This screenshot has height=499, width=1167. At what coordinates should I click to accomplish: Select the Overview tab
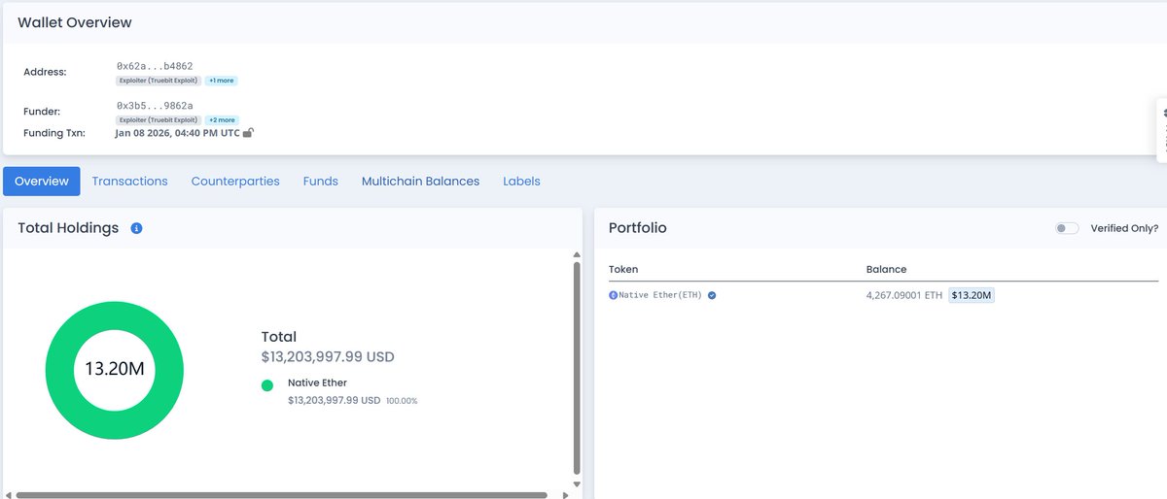pyautogui.click(x=42, y=182)
